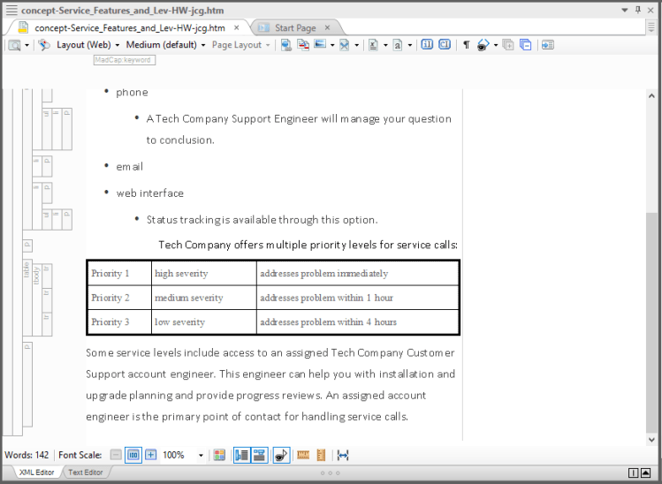Click the Expand All togglers icon
The image size is (662, 484).
pyautogui.click(x=508, y=45)
